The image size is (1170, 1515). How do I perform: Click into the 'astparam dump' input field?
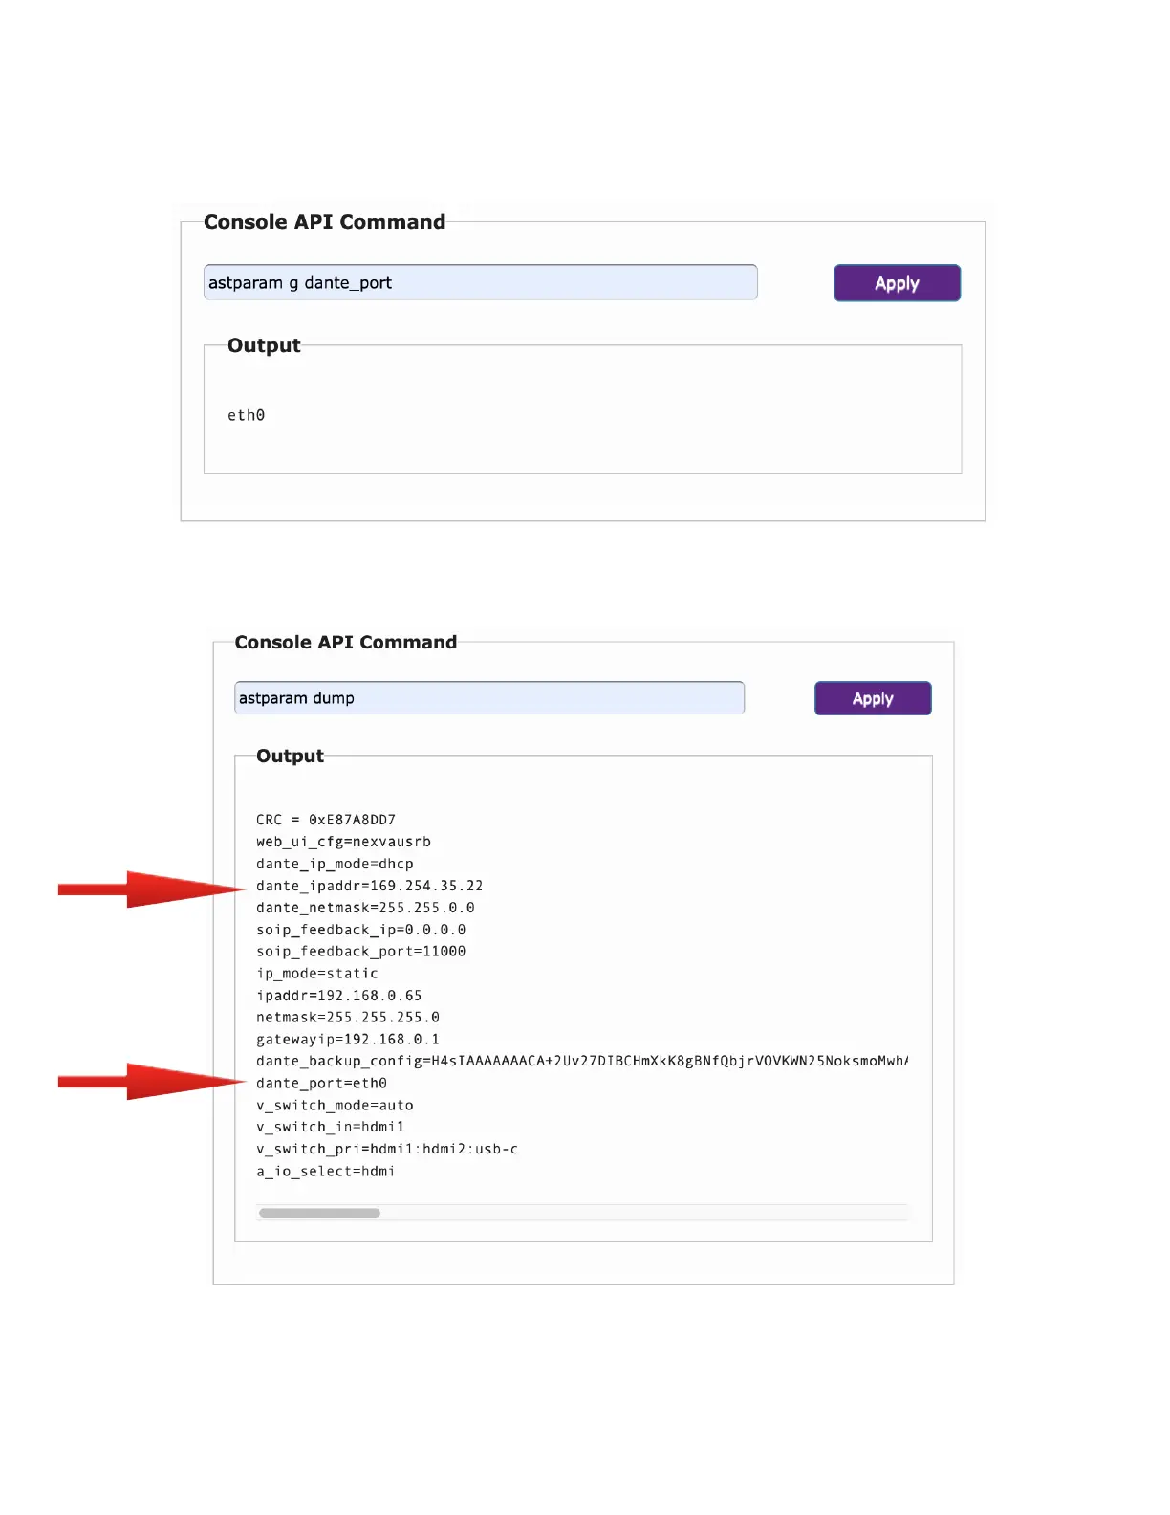coord(488,698)
